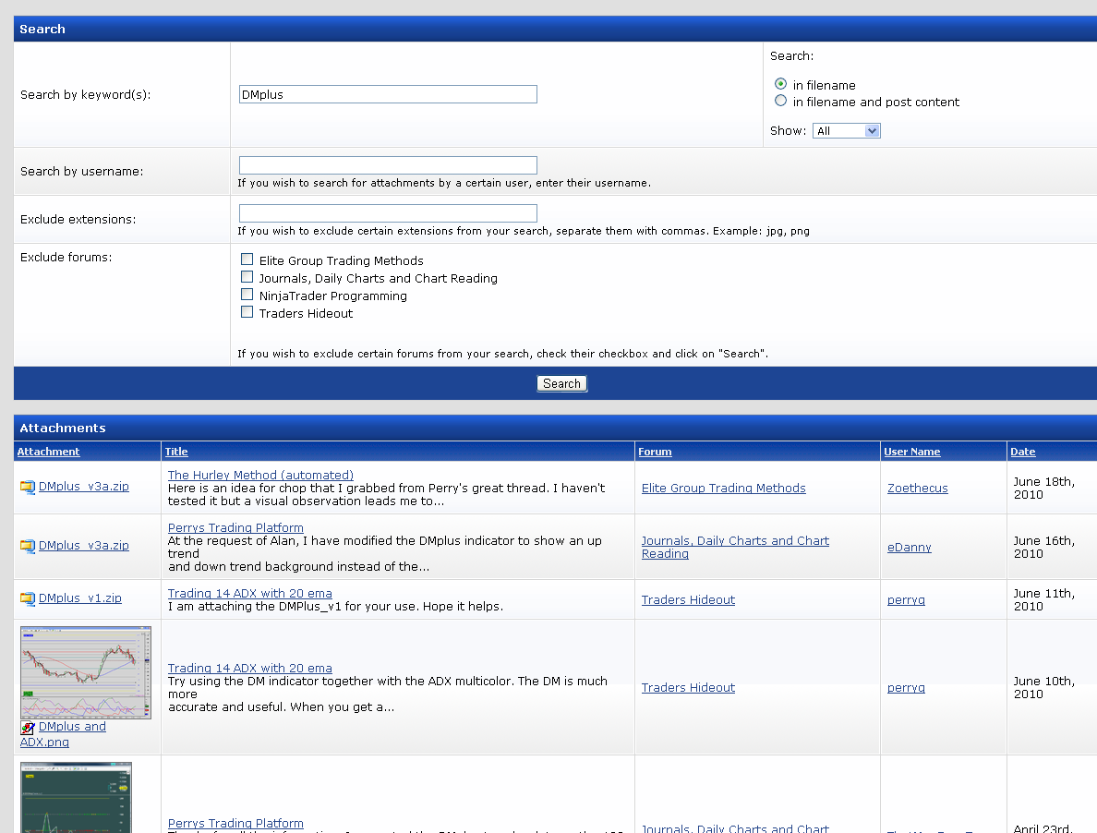
Task: Sort by Forum column header
Action: (x=655, y=452)
